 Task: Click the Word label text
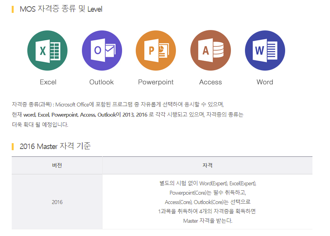pos(265,82)
